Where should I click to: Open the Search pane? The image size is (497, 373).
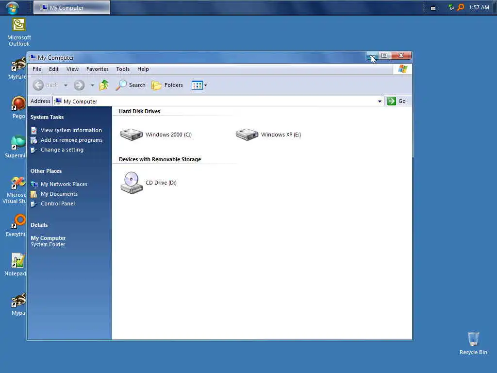pos(131,85)
